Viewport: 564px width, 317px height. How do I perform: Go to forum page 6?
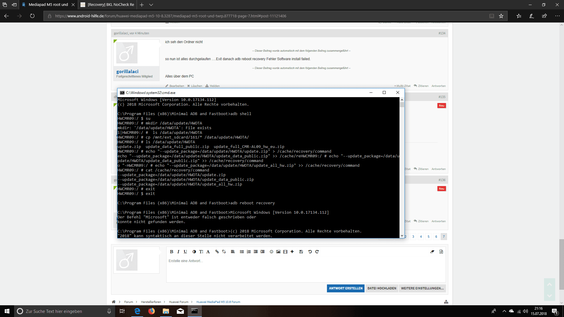click(x=436, y=237)
